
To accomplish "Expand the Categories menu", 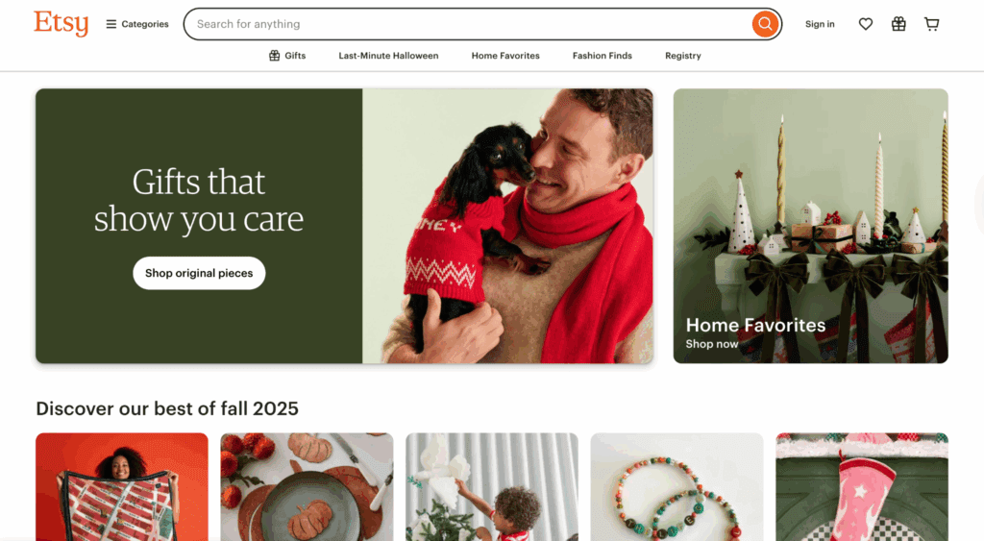I will click(137, 24).
